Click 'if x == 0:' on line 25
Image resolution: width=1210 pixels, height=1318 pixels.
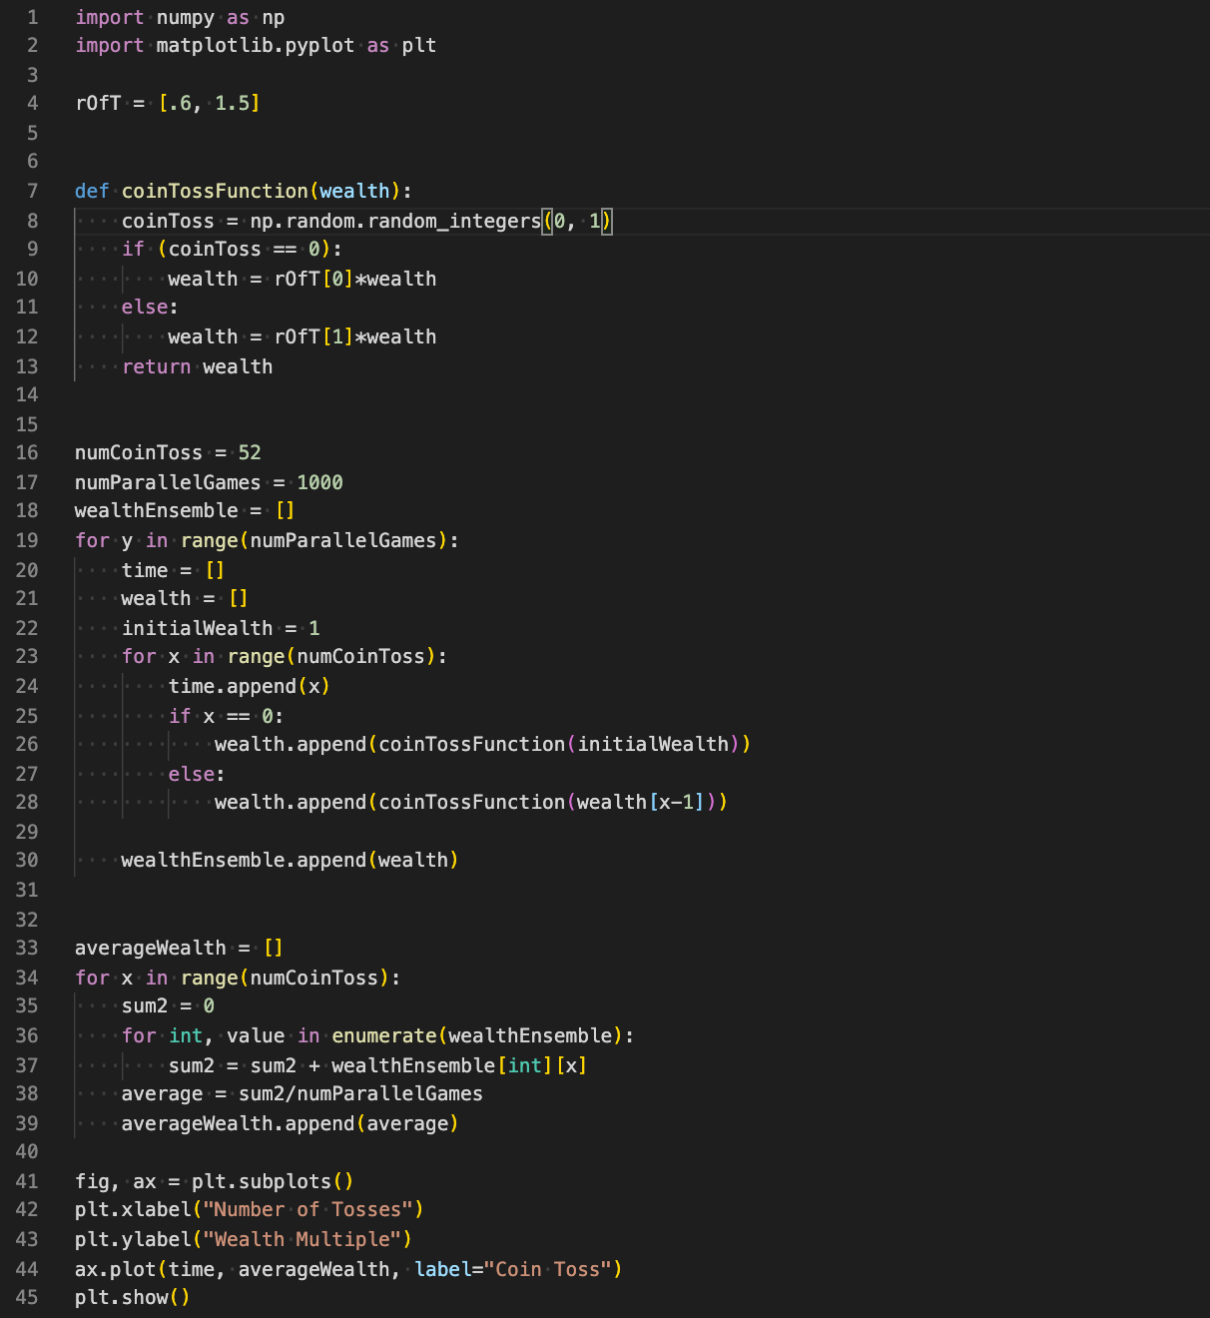[226, 716]
